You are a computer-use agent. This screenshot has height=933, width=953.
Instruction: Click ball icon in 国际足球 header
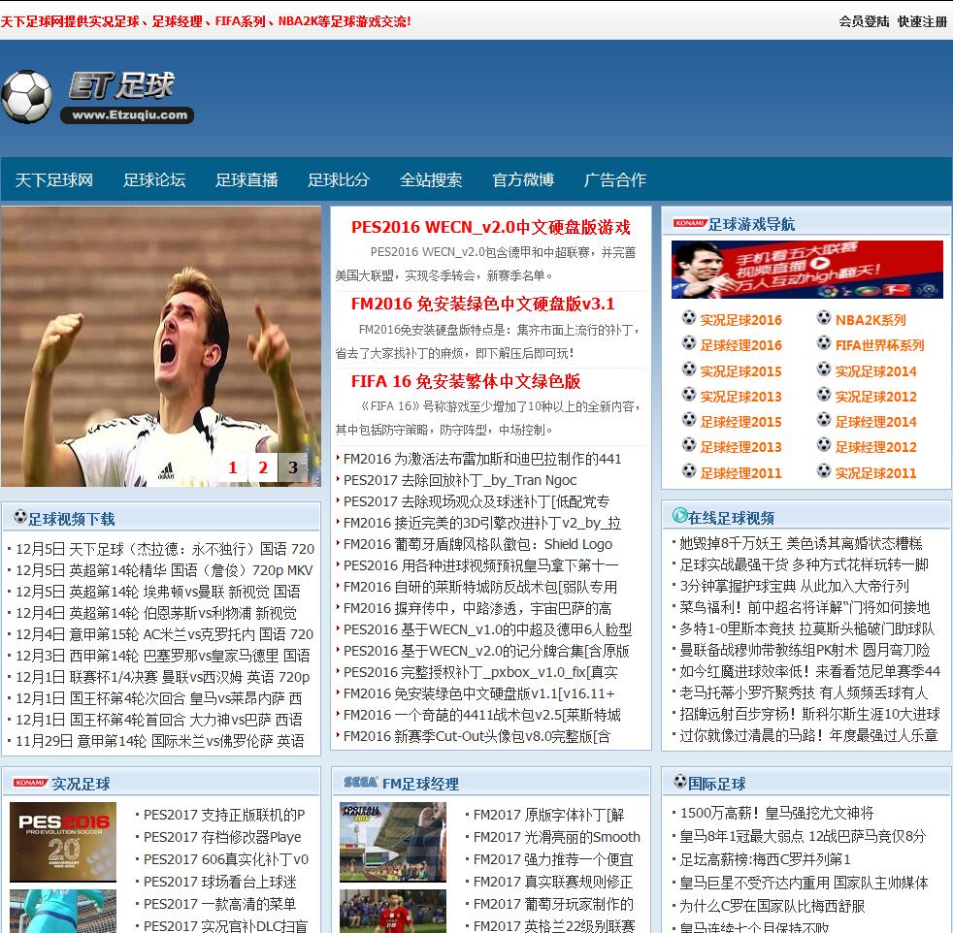click(x=680, y=781)
